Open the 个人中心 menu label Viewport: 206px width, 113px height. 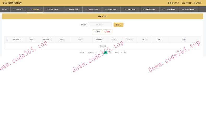tap(19, 10)
